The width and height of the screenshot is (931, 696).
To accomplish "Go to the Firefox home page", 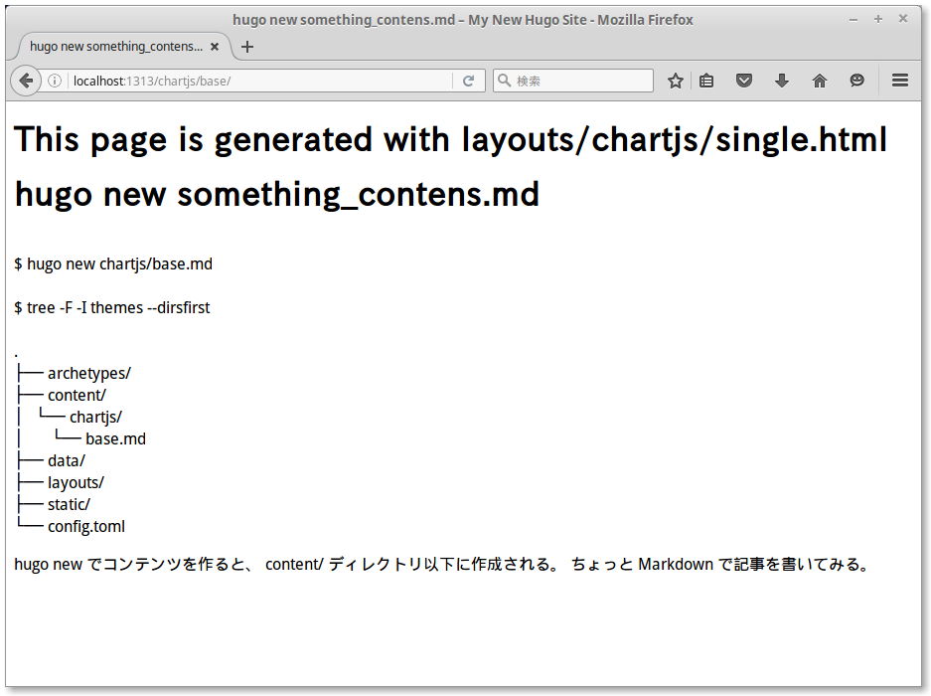I will point(820,81).
